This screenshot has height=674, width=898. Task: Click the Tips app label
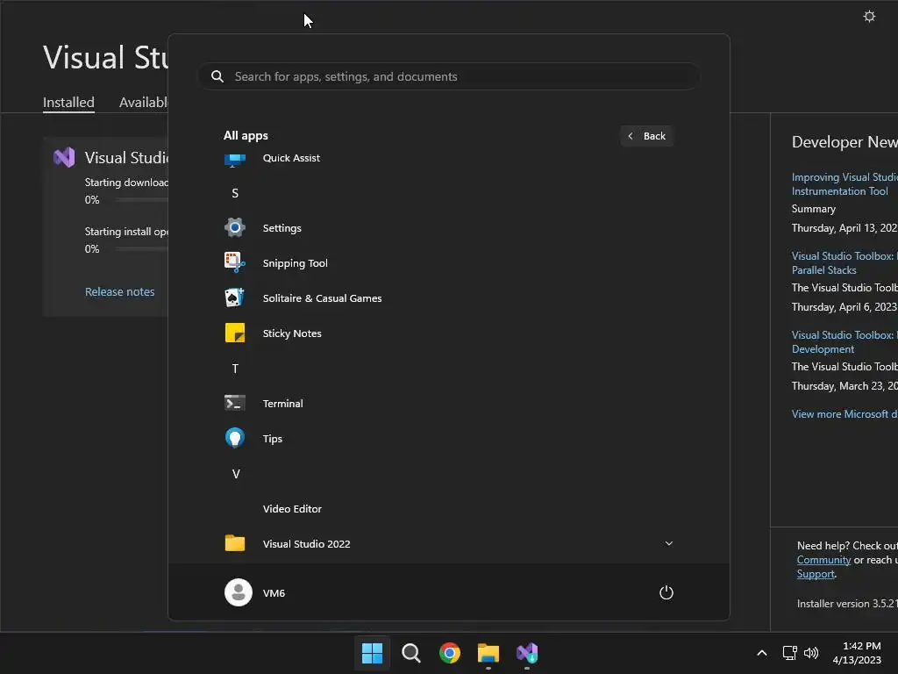[273, 439]
